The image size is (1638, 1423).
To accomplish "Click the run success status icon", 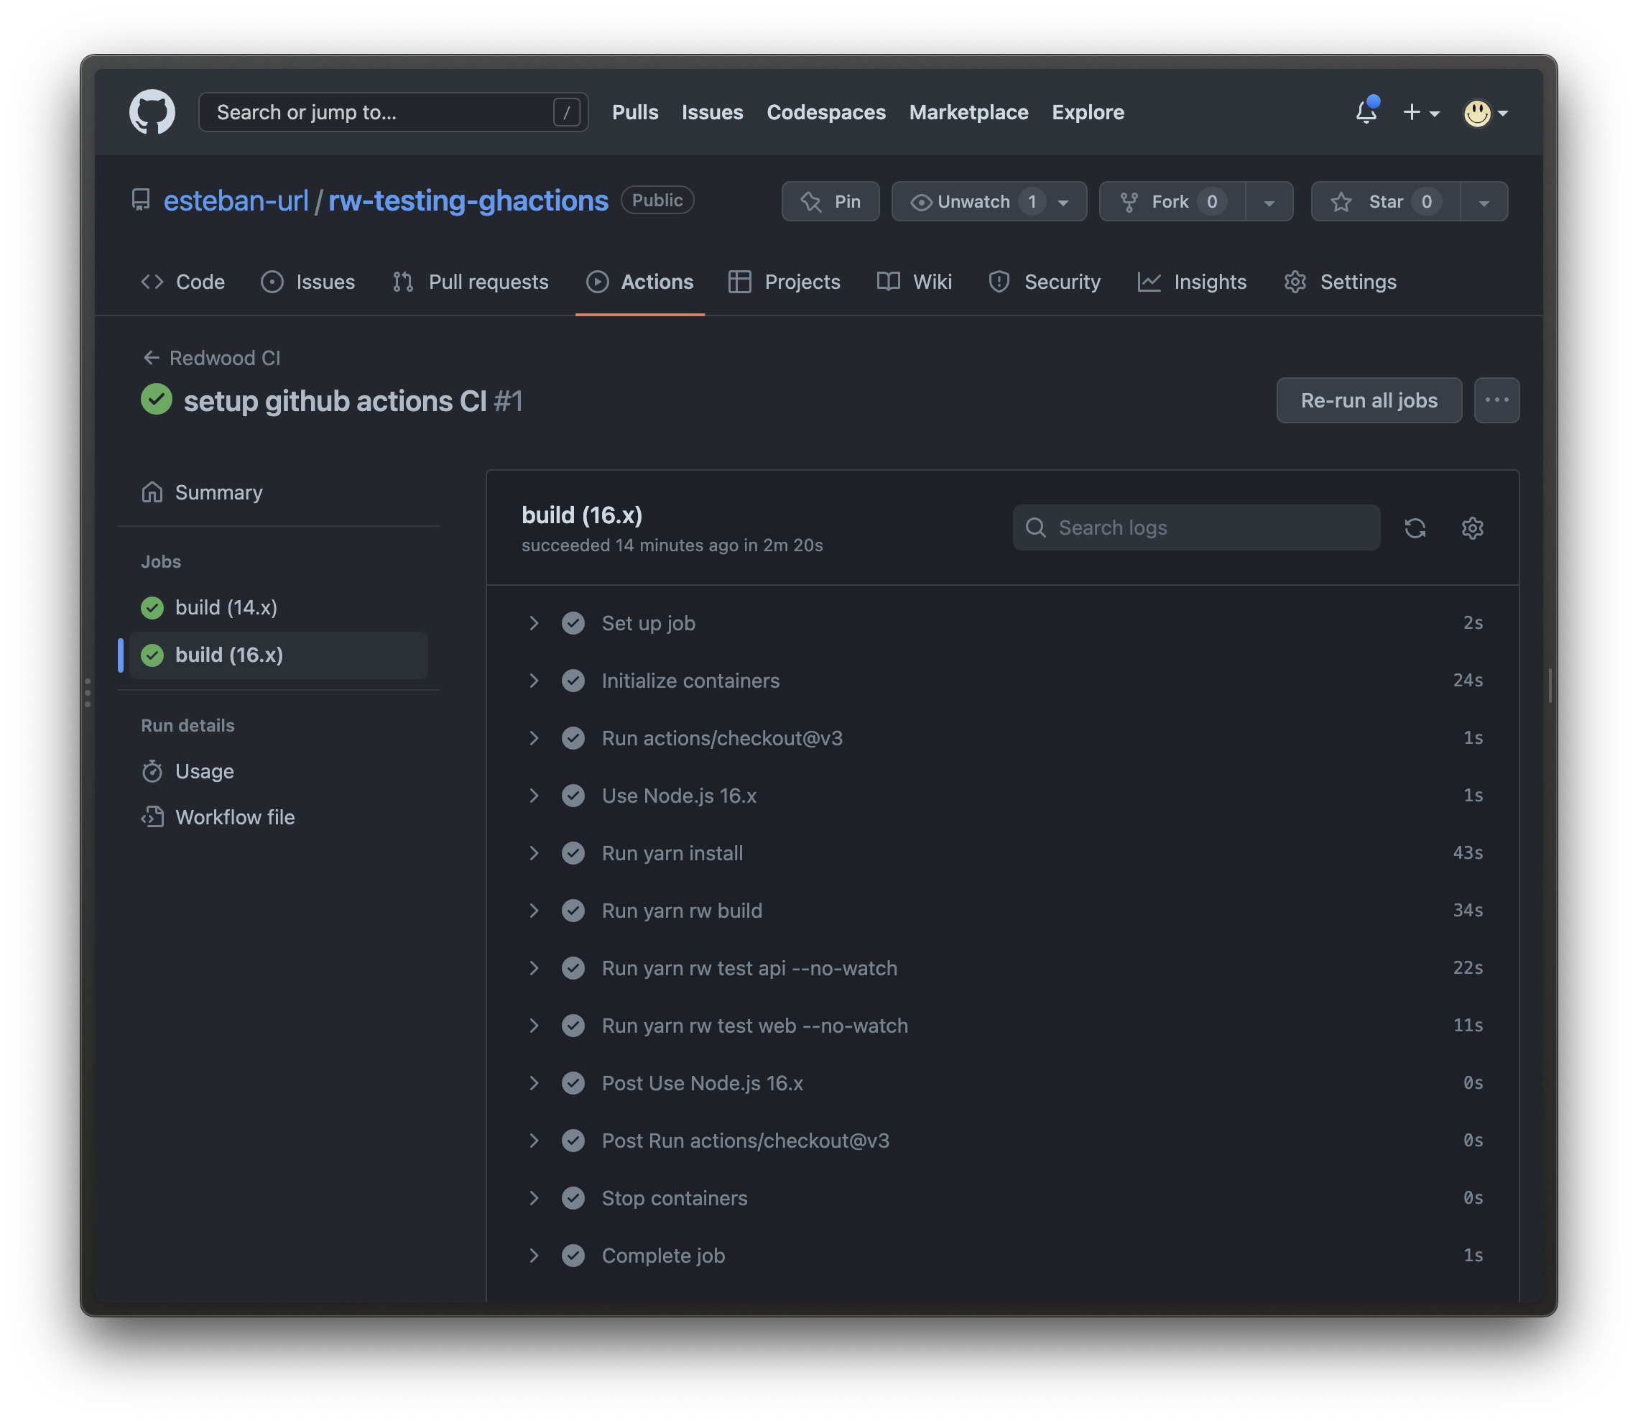I will click(x=157, y=400).
